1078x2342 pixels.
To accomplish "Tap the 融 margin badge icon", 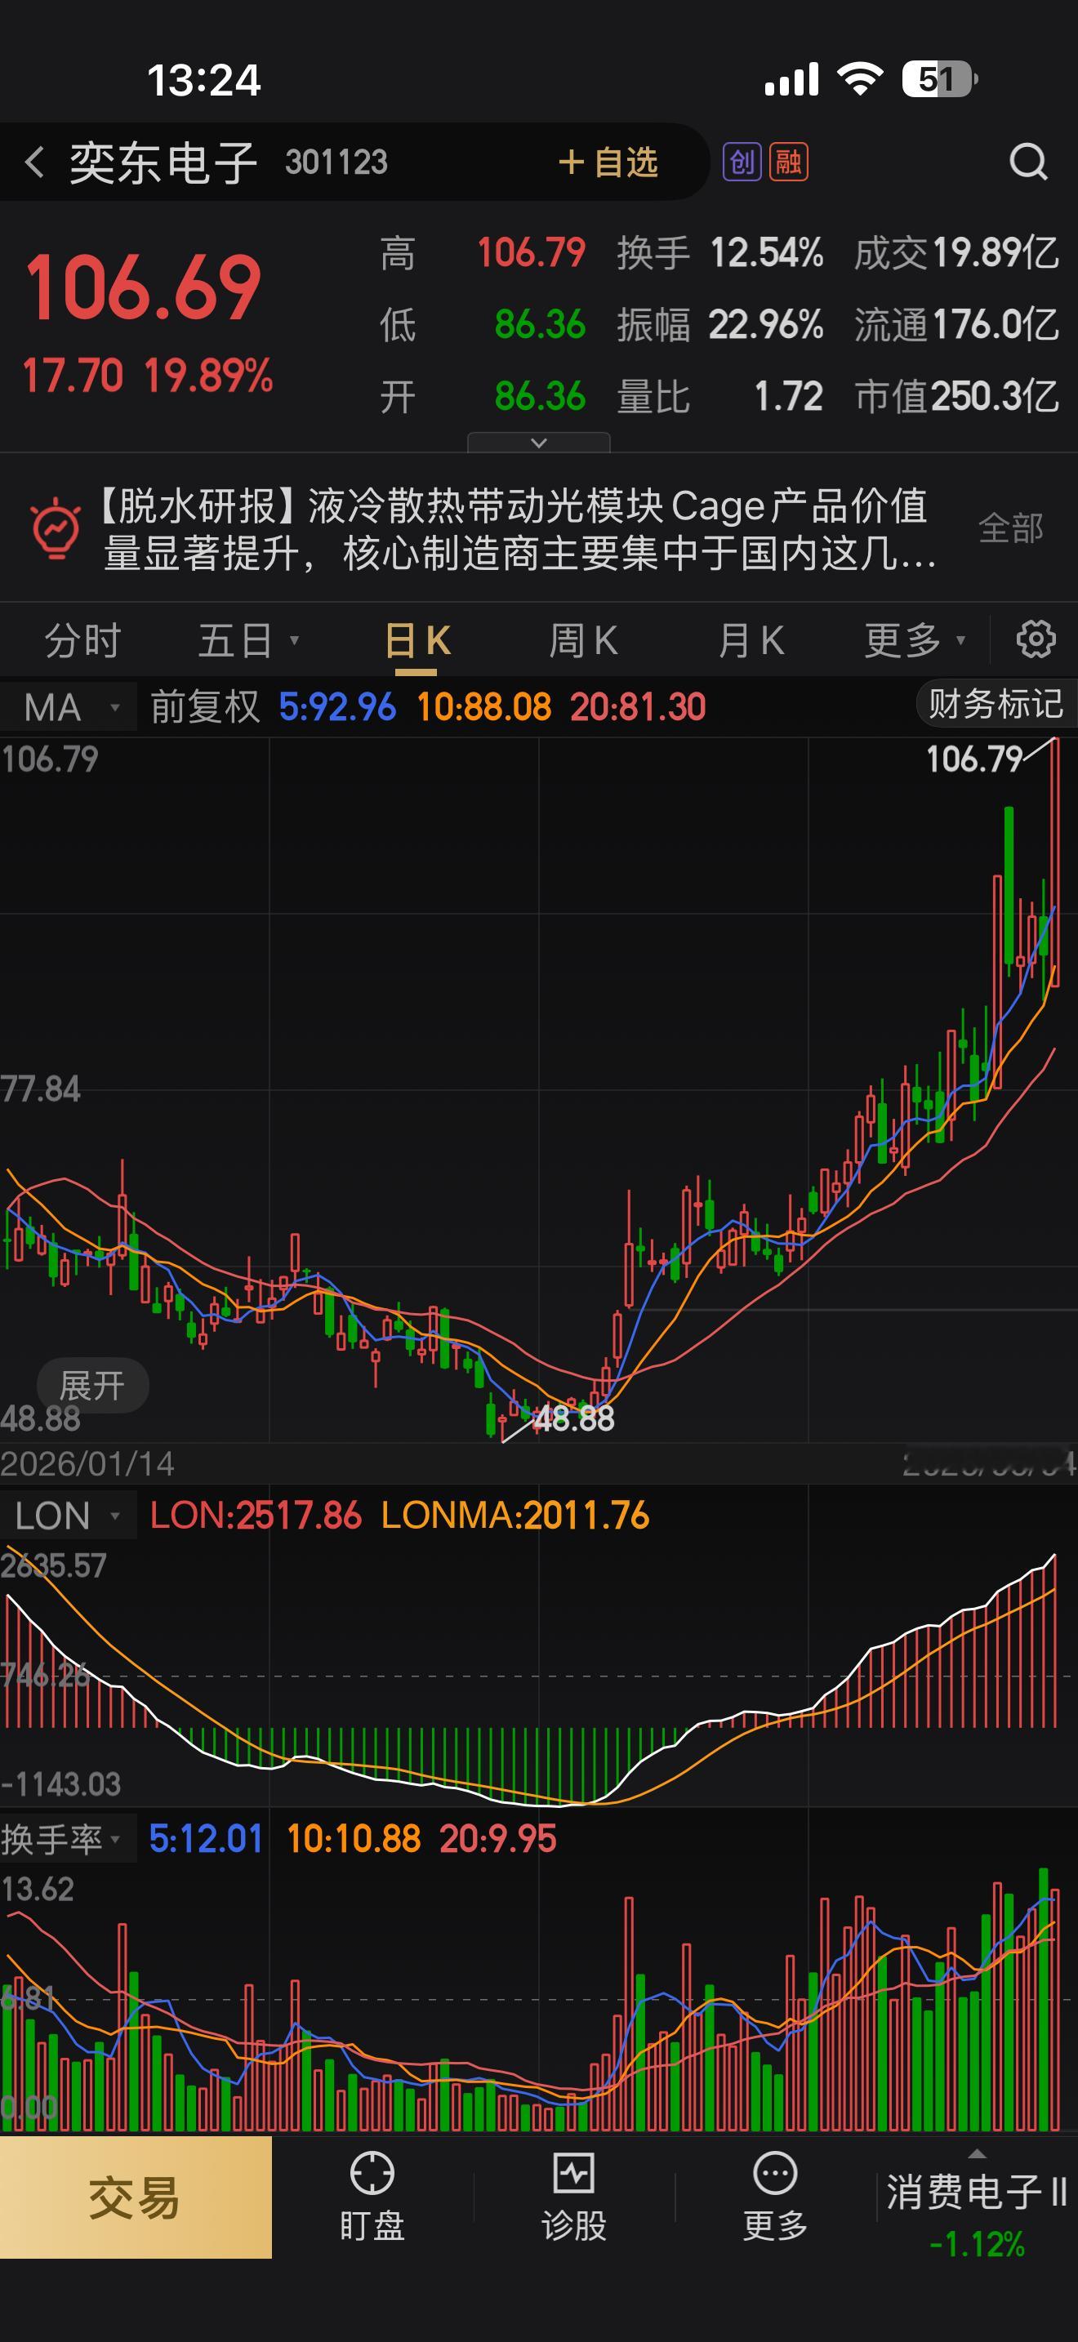I will [788, 163].
